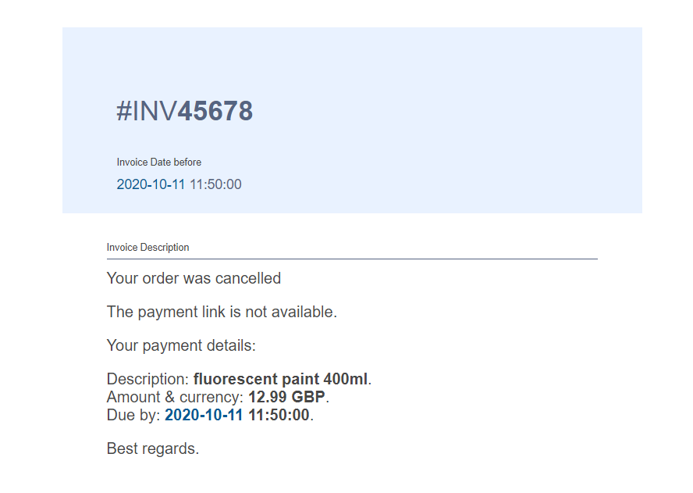Click the fluorescent paint 400ml description text
This screenshot has width=693, height=493.
pyautogui.click(x=280, y=379)
